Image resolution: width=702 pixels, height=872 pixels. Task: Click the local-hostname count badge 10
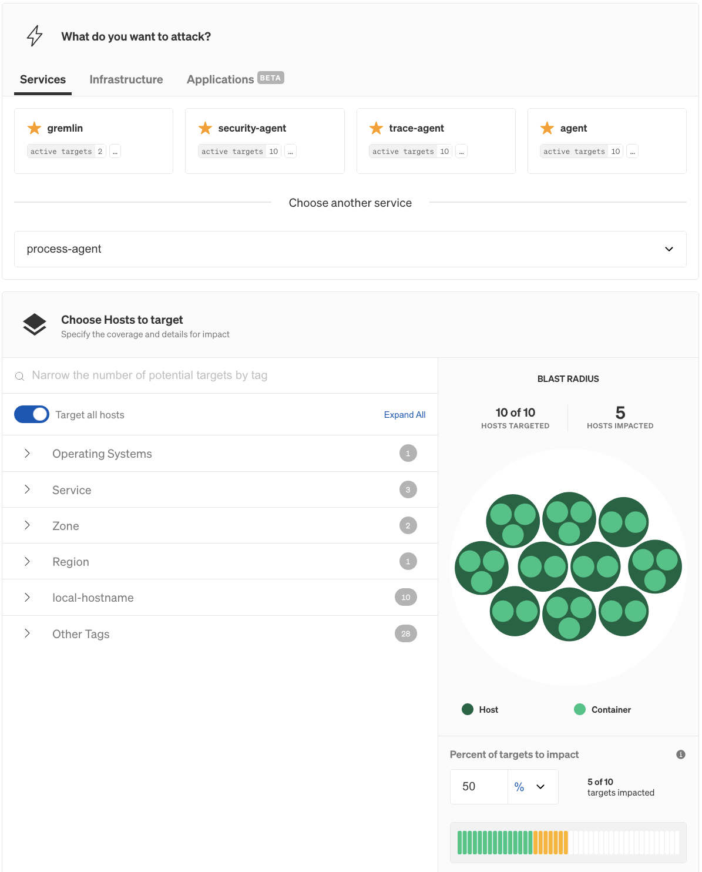pos(406,598)
